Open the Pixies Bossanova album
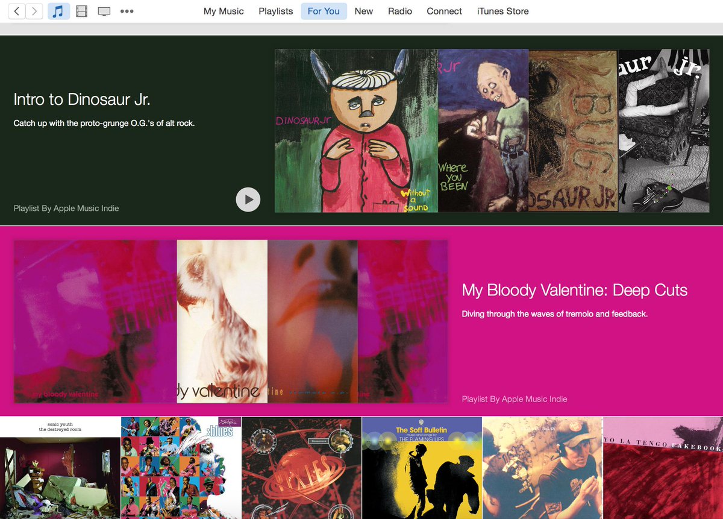This screenshot has width=723, height=519. (x=301, y=468)
